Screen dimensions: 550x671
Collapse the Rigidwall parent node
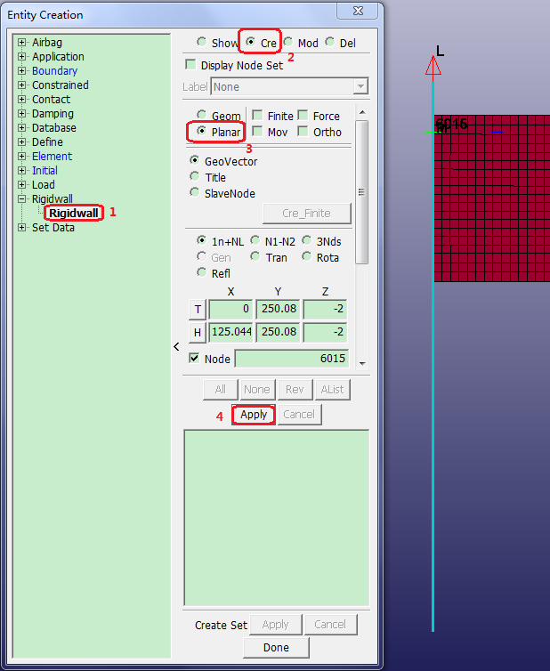click(x=21, y=199)
